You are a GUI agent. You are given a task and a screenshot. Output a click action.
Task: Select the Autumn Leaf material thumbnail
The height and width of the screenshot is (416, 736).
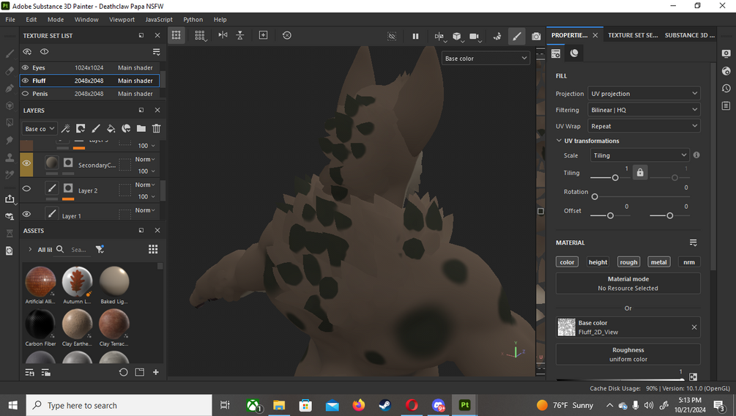[77, 281]
